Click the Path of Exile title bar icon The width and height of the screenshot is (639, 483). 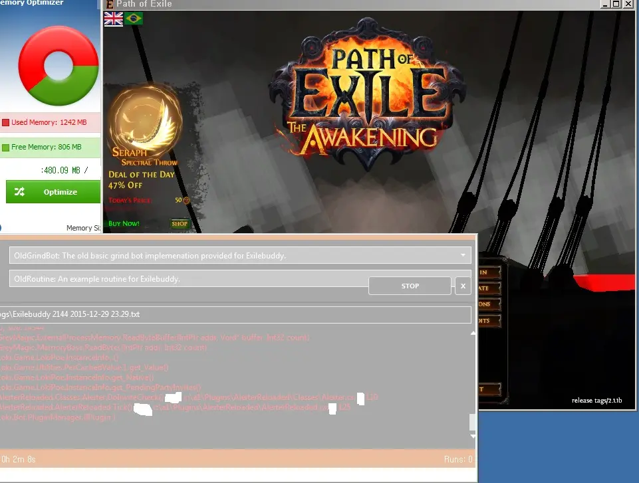[x=109, y=4]
